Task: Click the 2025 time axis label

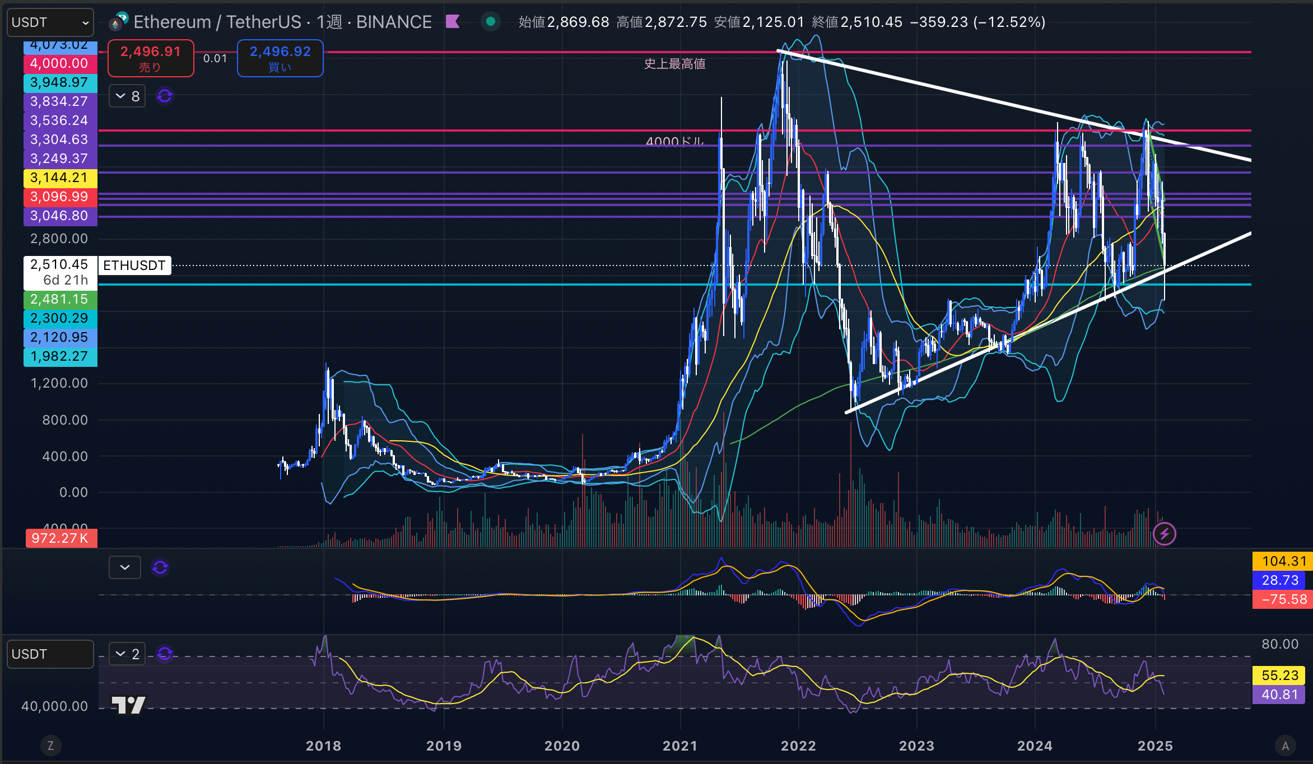Action: [1155, 746]
